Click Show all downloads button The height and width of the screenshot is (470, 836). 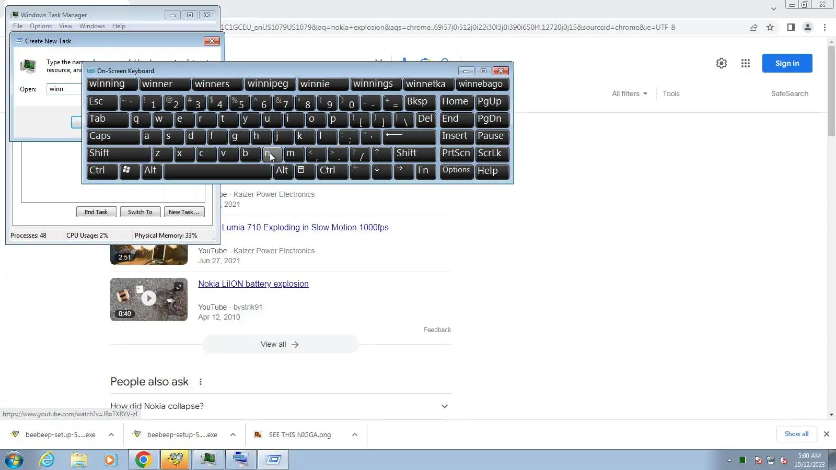coord(796,434)
